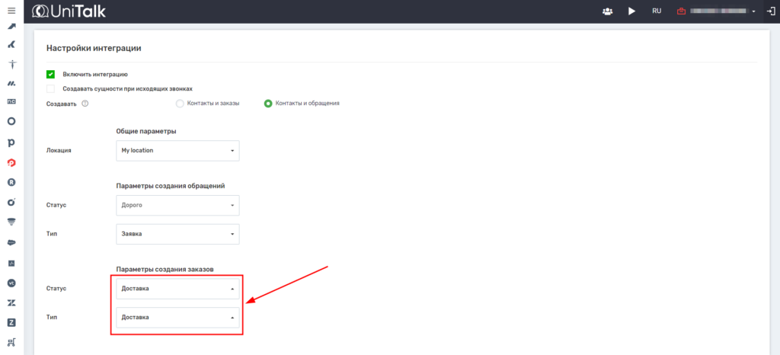This screenshot has height=355, width=780.
Task: Select the Контакты и заказы radio option
Action: tap(180, 104)
